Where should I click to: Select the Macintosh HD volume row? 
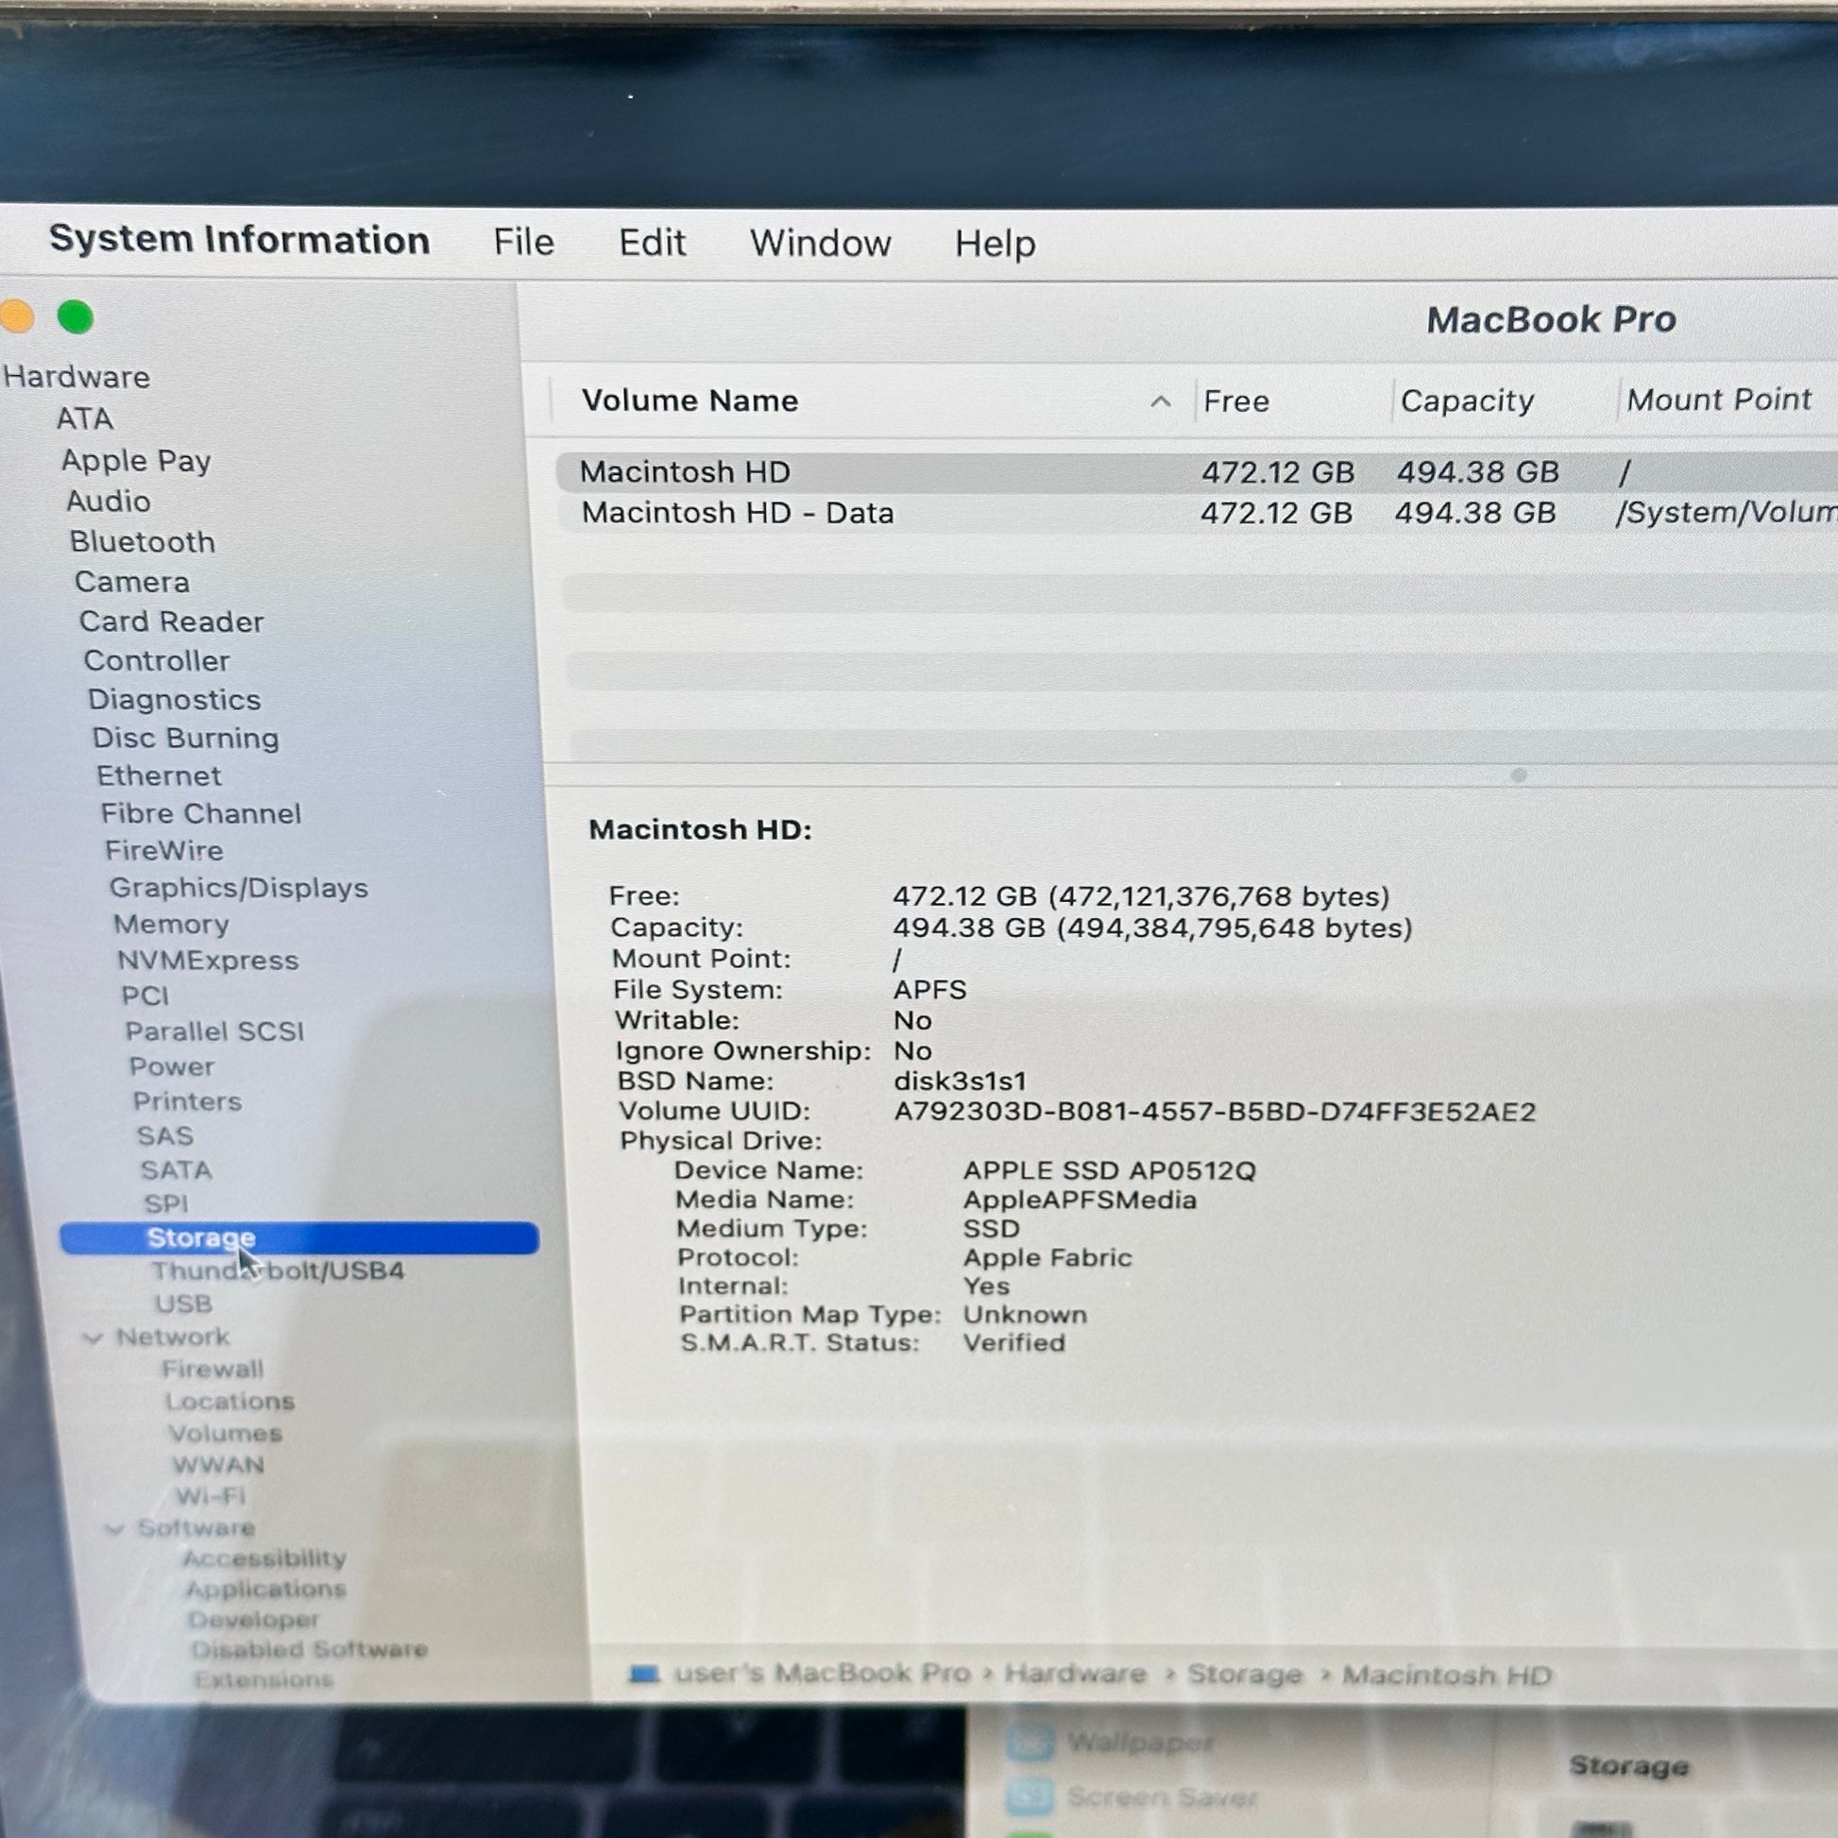pos(1196,472)
